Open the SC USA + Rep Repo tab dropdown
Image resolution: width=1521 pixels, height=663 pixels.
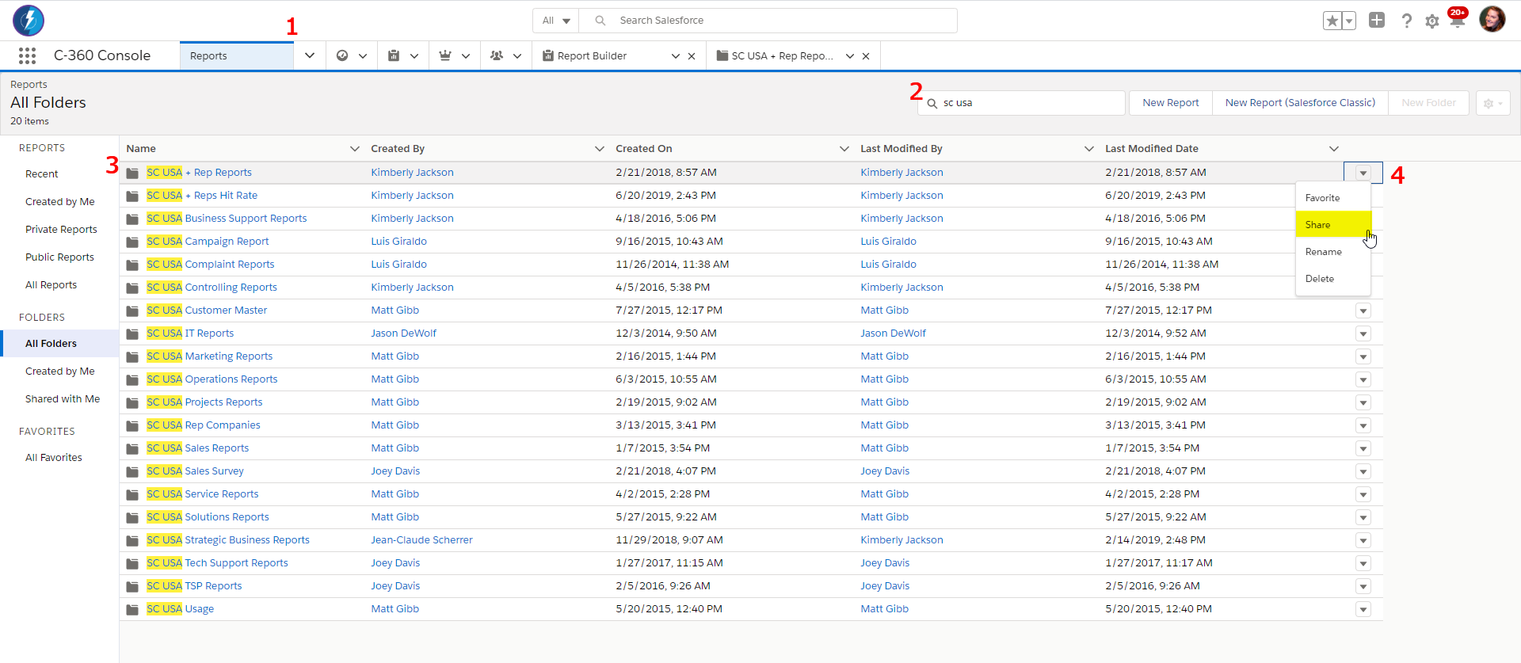[x=849, y=56]
